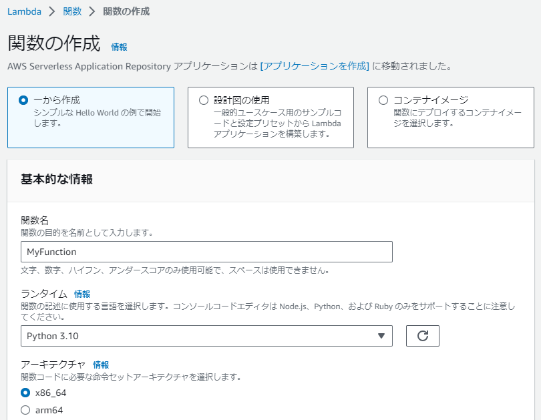Click the runtime refresh icon button
This screenshot has height=420, width=541.
pos(422,335)
